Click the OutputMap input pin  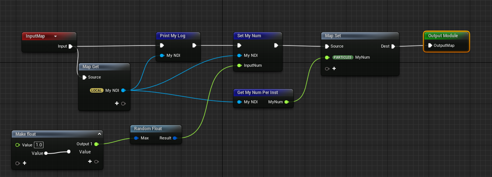click(x=430, y=46)
